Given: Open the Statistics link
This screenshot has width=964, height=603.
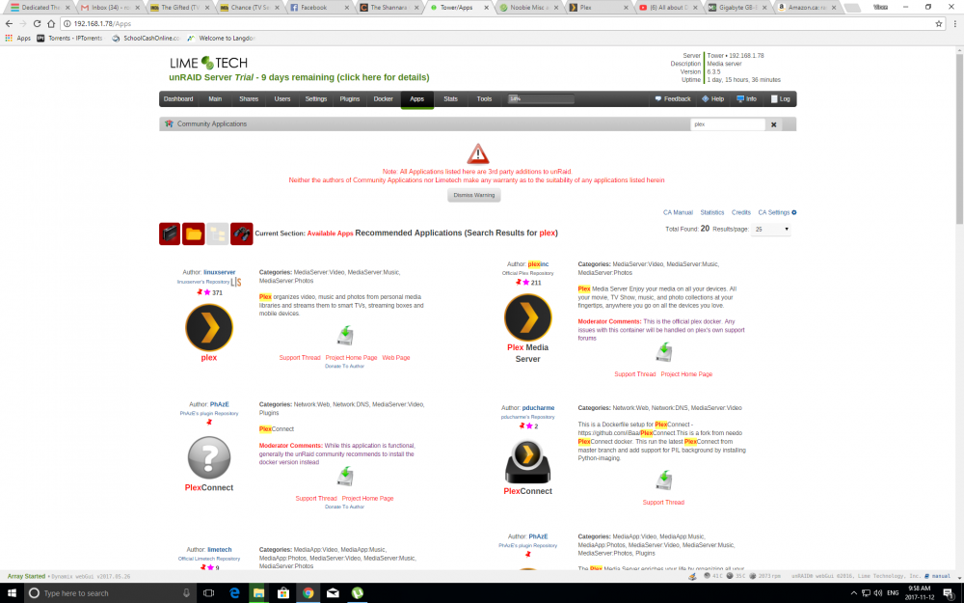Looking at the screenshot, I should (x=712, y=212).
